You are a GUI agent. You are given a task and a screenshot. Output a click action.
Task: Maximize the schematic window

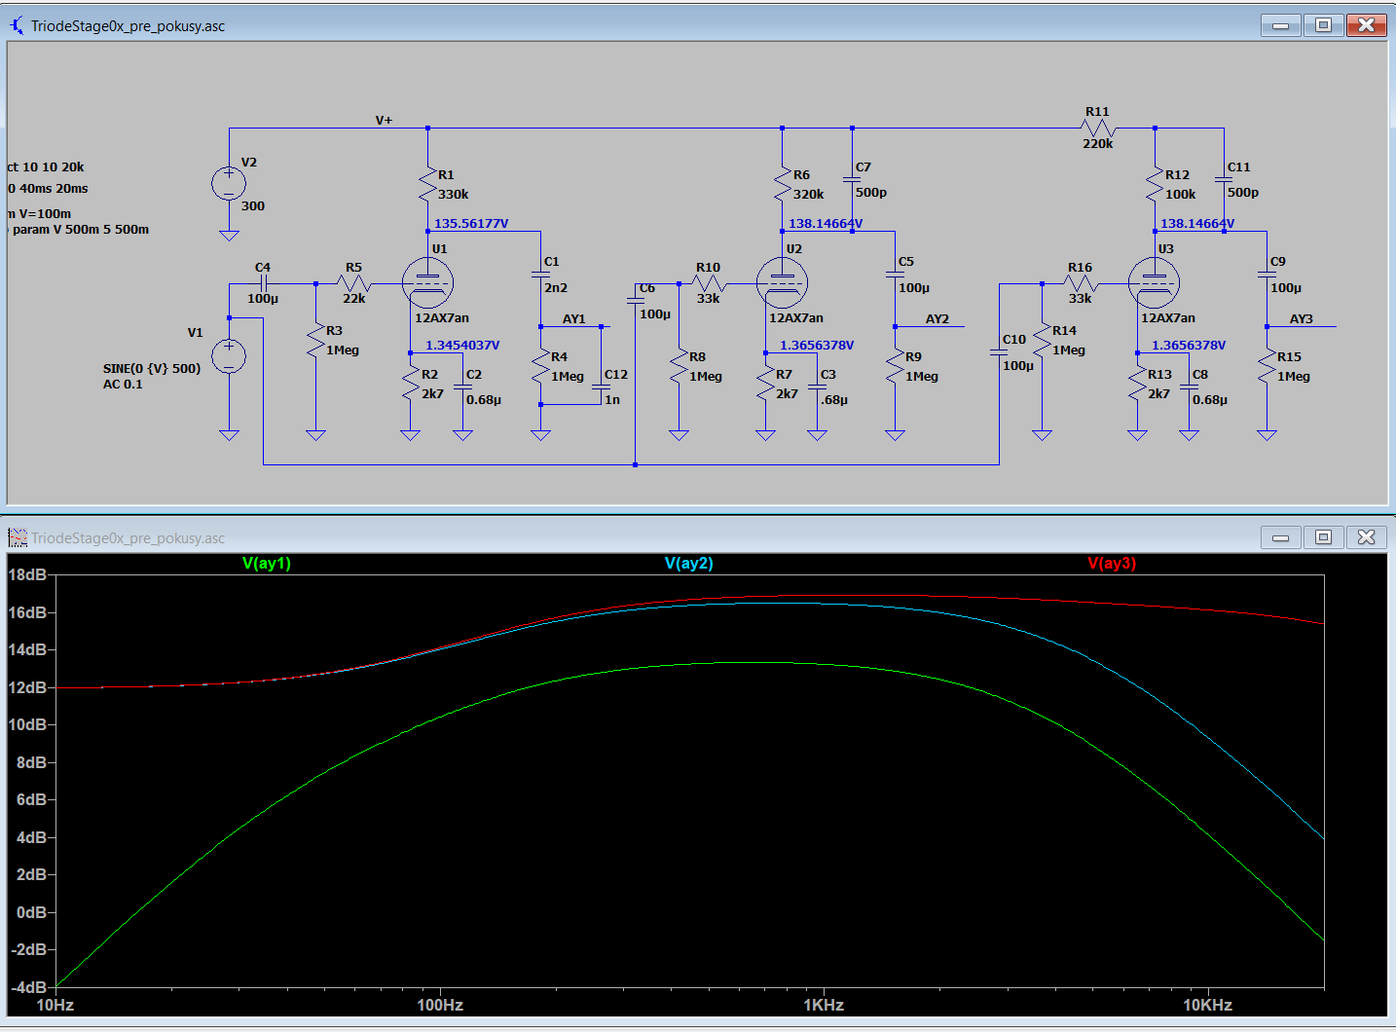(x=1323, y=25)
